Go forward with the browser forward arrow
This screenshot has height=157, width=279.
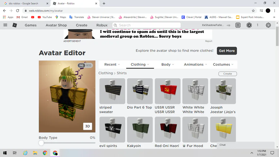11,11
